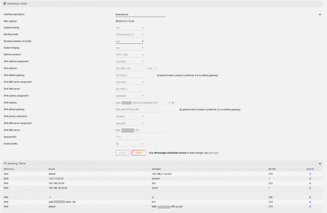Delete the IPv6 ::1 loopback route

coord(310,197)
